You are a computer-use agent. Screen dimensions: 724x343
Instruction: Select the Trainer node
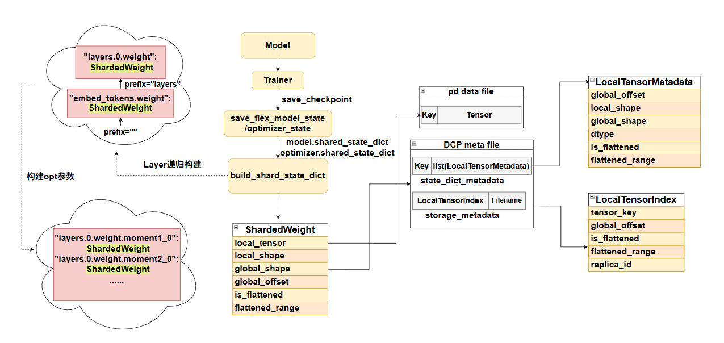click(x=278, y=80)
